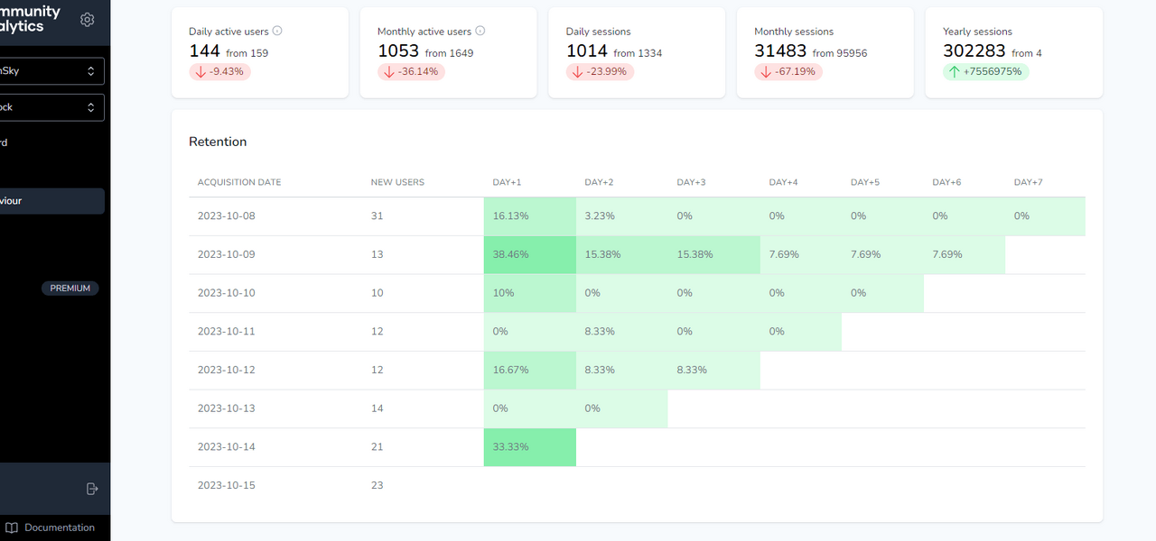Expand the chevron on the first sidebar selector

(x=89, y=70)
